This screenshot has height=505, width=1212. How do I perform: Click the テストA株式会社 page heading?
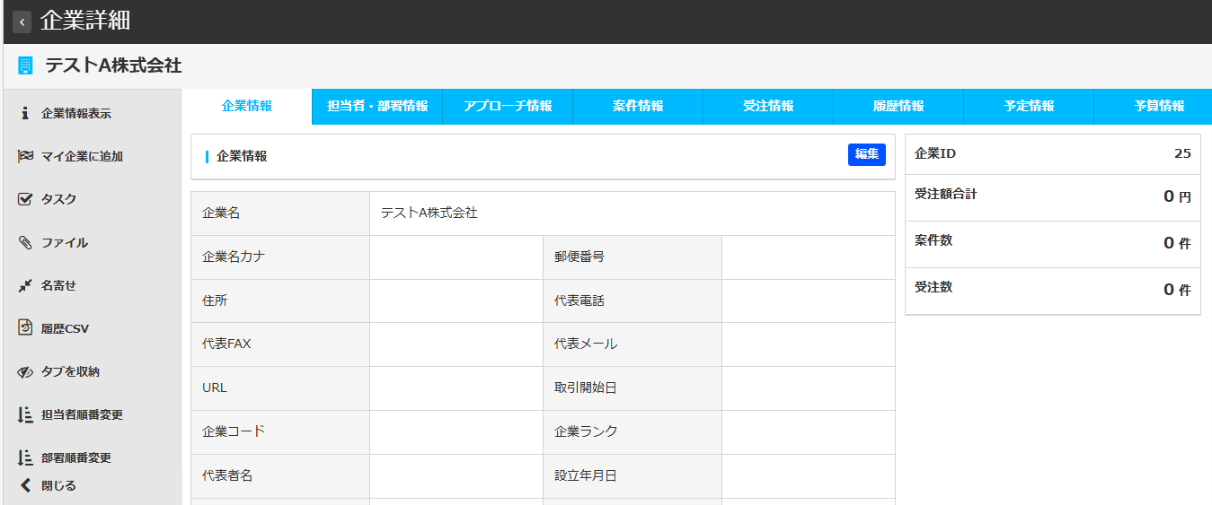[113, 65]
